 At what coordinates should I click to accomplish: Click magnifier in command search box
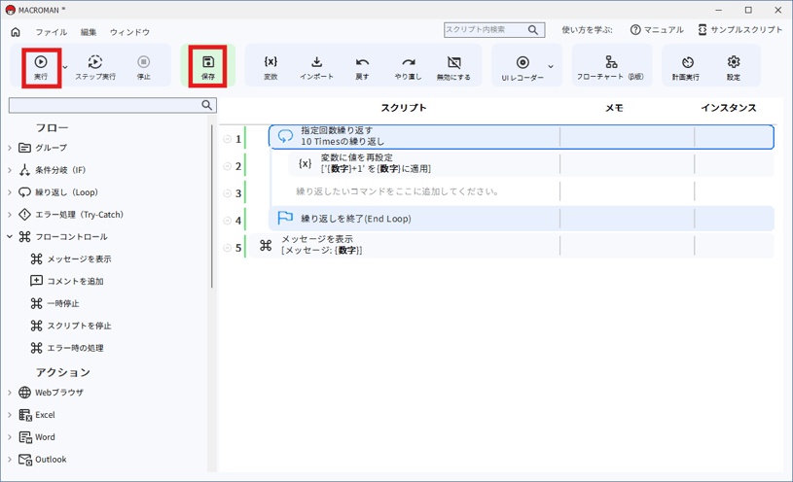pos(207,105)
